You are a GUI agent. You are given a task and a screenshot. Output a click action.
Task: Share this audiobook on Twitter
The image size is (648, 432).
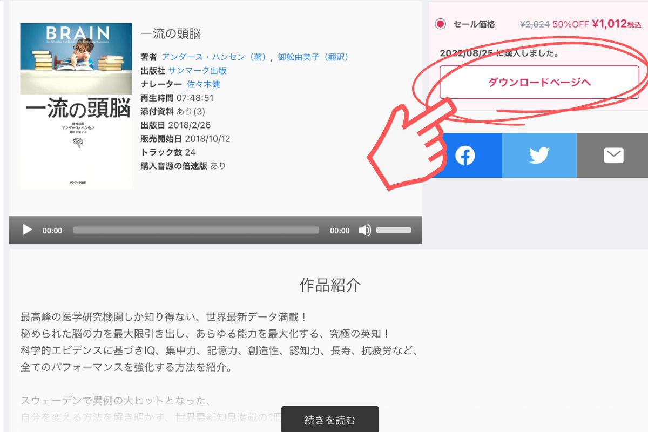pos(538,155)
